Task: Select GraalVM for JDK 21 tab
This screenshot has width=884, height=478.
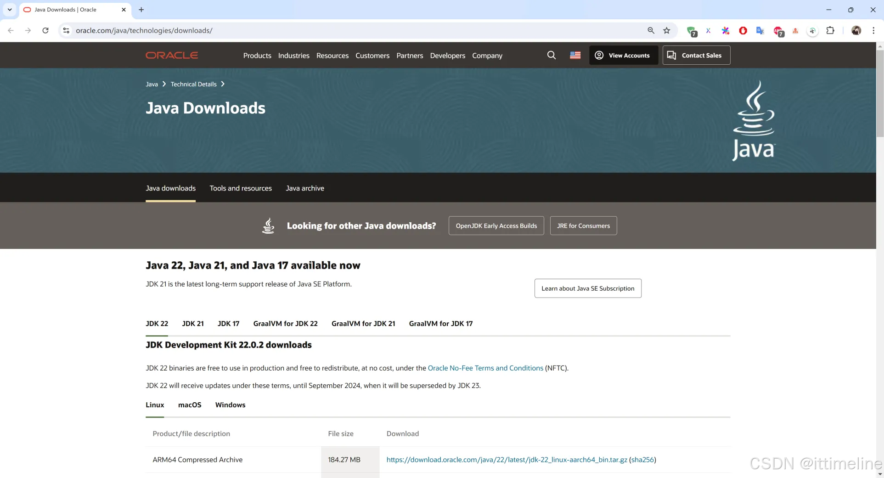Action: tap(363, 324)
